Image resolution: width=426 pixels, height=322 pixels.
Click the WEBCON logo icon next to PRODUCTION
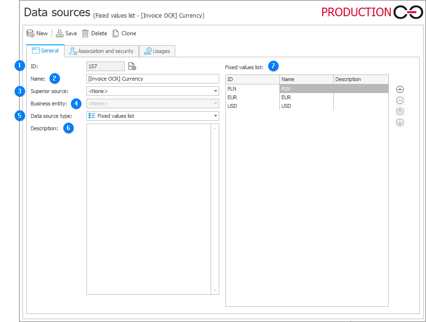pyautogui.click(x=408, y=12)
